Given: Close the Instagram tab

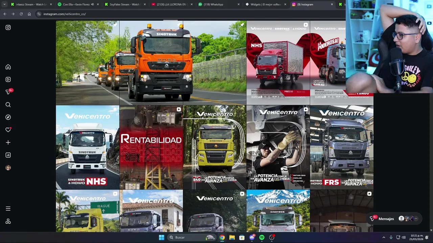Looking at the screenshot, I should tap(332, 4).
